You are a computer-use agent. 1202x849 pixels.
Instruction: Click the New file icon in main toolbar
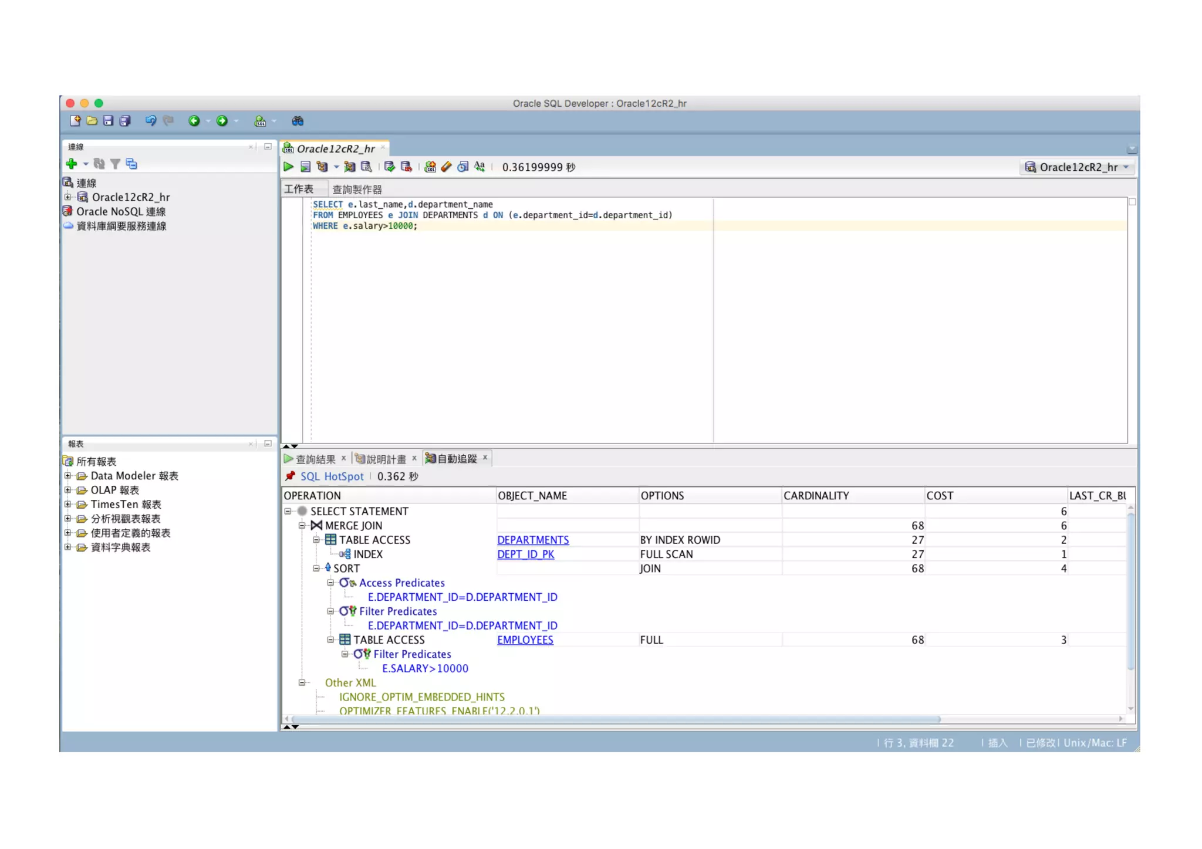(76, 121)
